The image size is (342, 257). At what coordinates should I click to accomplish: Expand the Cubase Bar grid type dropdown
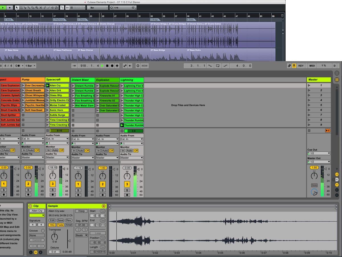(97, 8)
